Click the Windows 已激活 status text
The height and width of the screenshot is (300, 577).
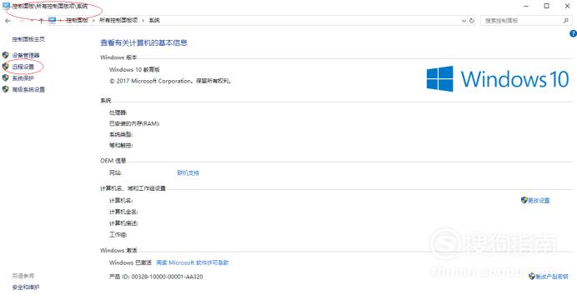tap(130, 262)
